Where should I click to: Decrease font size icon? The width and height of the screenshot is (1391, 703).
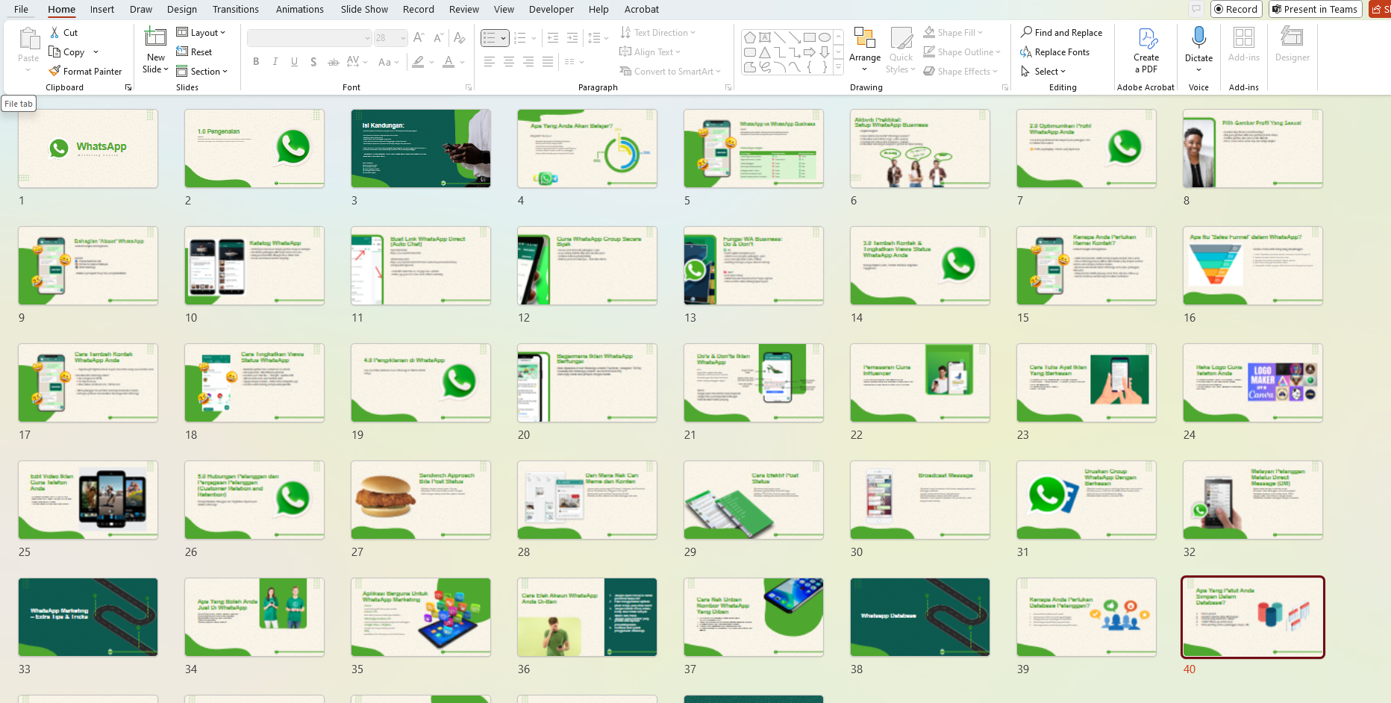438,37
